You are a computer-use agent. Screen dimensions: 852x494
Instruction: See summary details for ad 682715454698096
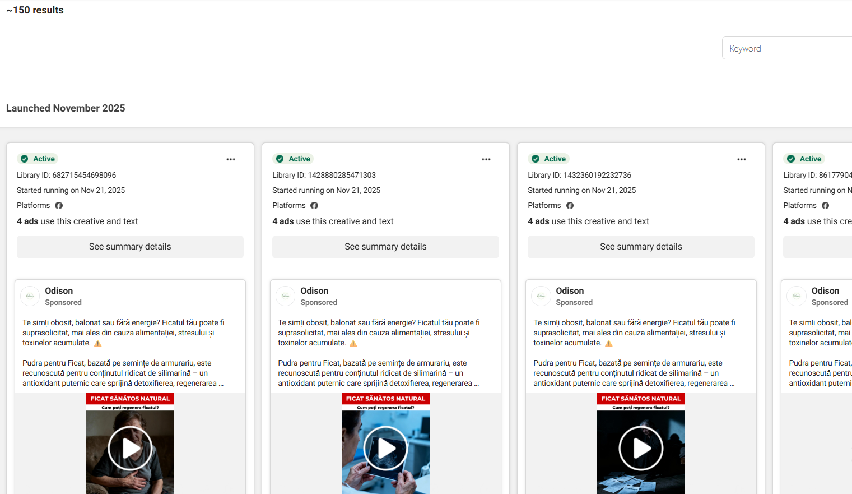tap(130, 247)
